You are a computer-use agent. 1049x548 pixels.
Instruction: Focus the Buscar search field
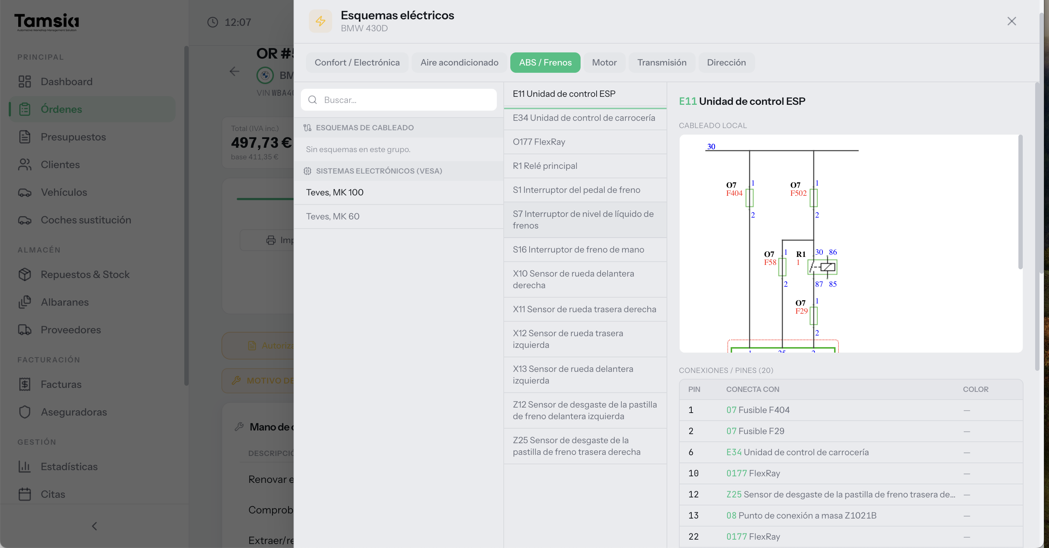[399, 100]
